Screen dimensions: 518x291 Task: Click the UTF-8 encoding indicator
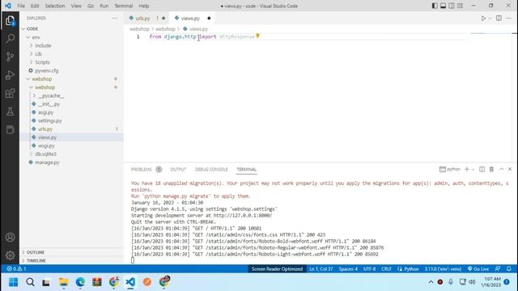coord(369,269)
